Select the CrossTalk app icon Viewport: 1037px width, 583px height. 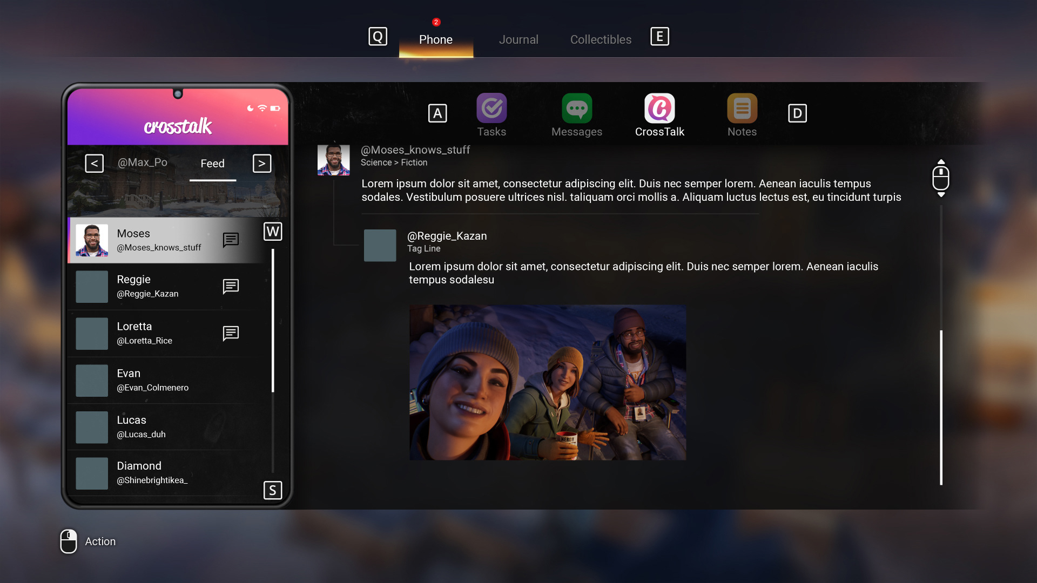(x=659, y=109)
